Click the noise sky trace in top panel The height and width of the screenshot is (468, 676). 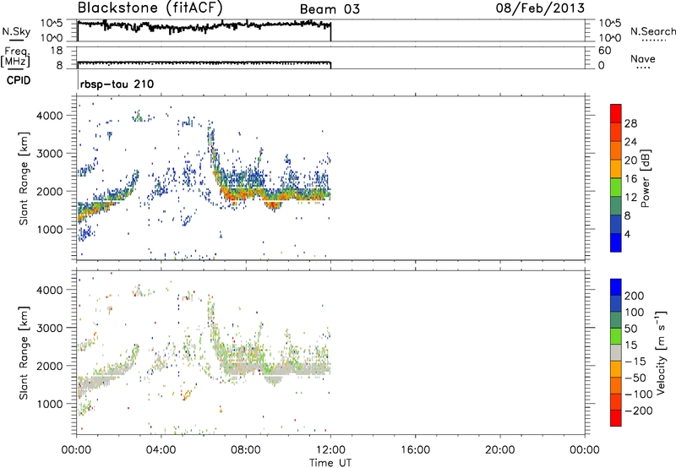click(x=204, y=26)
